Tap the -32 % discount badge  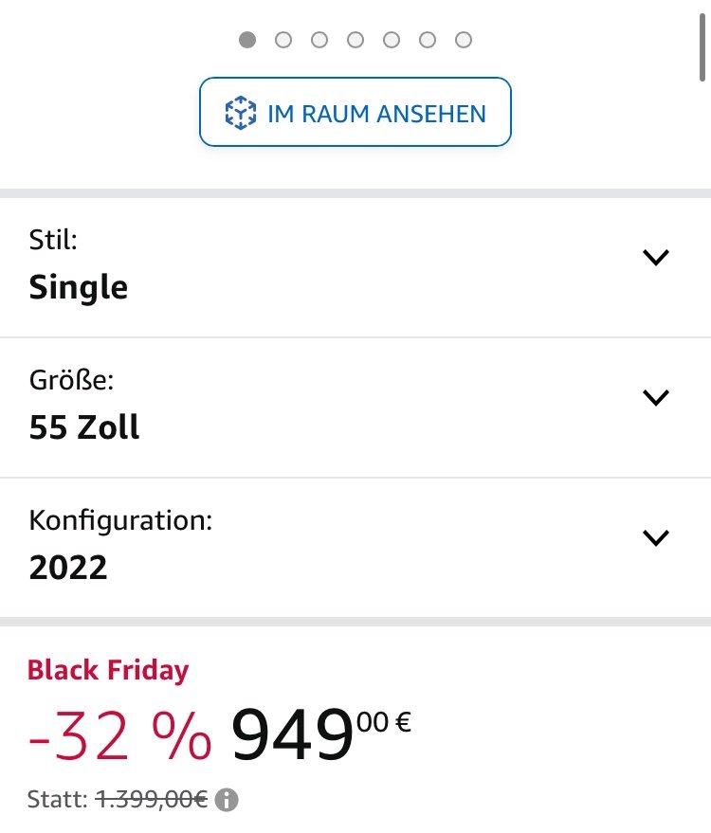click(x=120, y=737)
